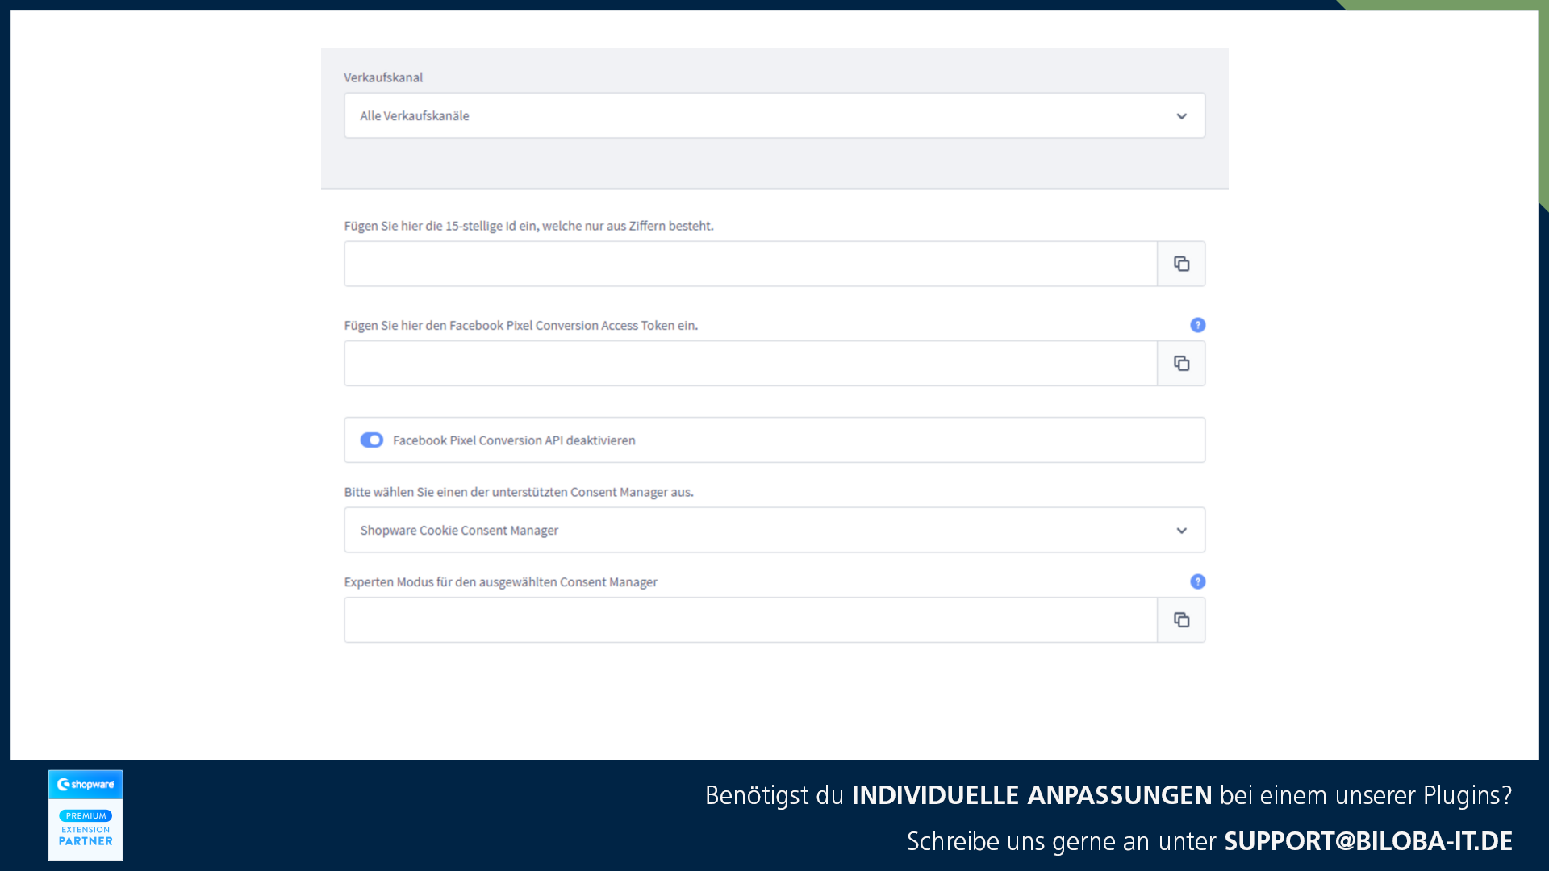Viewport: 1549px width, 871px height.
Task: Click 'Experten Modus für den ausgewählten Consent Manager' label
Action: (x=500, y=582)
